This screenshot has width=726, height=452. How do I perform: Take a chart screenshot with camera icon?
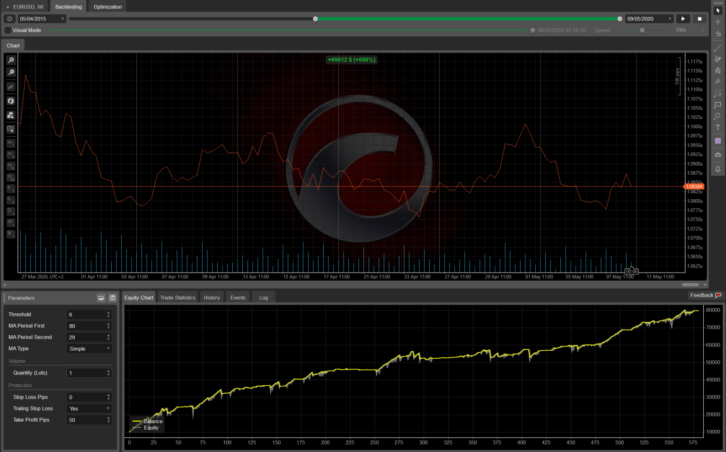tap(718, 155)
